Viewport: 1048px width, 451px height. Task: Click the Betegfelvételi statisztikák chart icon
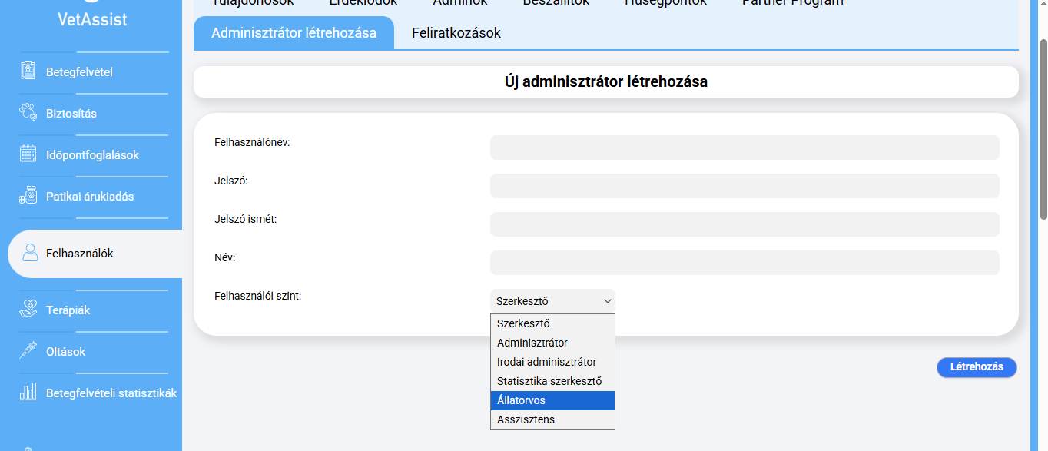pos(28,393)
